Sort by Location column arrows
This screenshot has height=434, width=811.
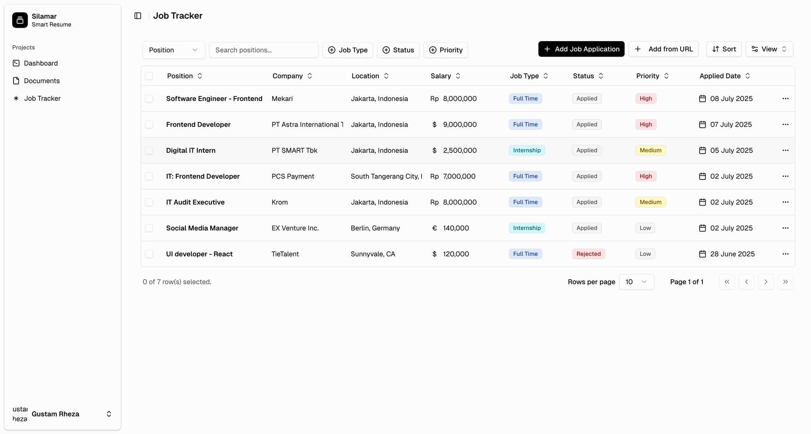(x=386, y=76)
